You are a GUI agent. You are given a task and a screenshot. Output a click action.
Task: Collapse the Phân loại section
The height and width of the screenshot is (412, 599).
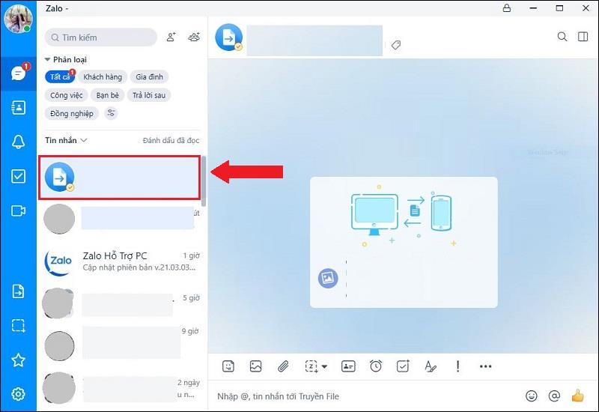click(47, 59)
